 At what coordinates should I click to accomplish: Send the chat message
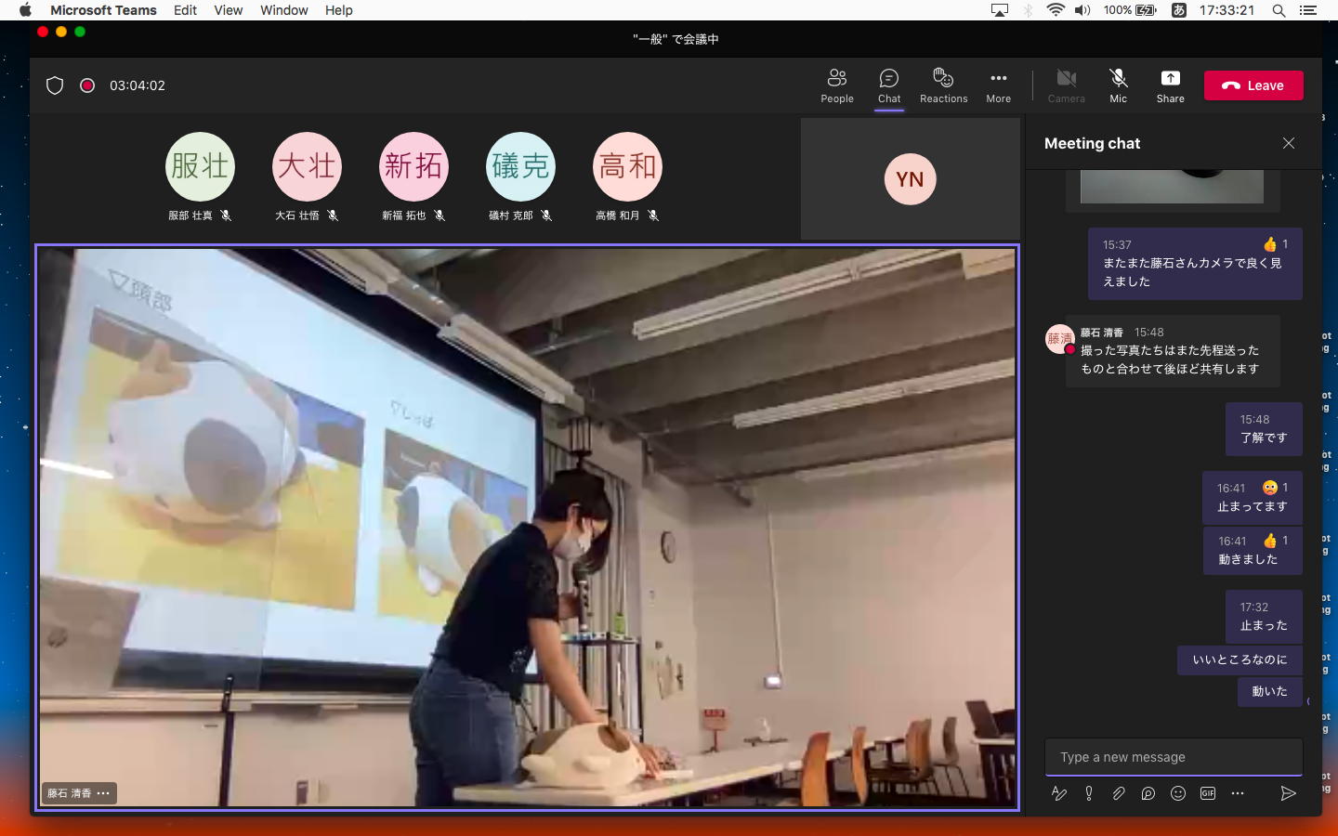point(1288,793)
